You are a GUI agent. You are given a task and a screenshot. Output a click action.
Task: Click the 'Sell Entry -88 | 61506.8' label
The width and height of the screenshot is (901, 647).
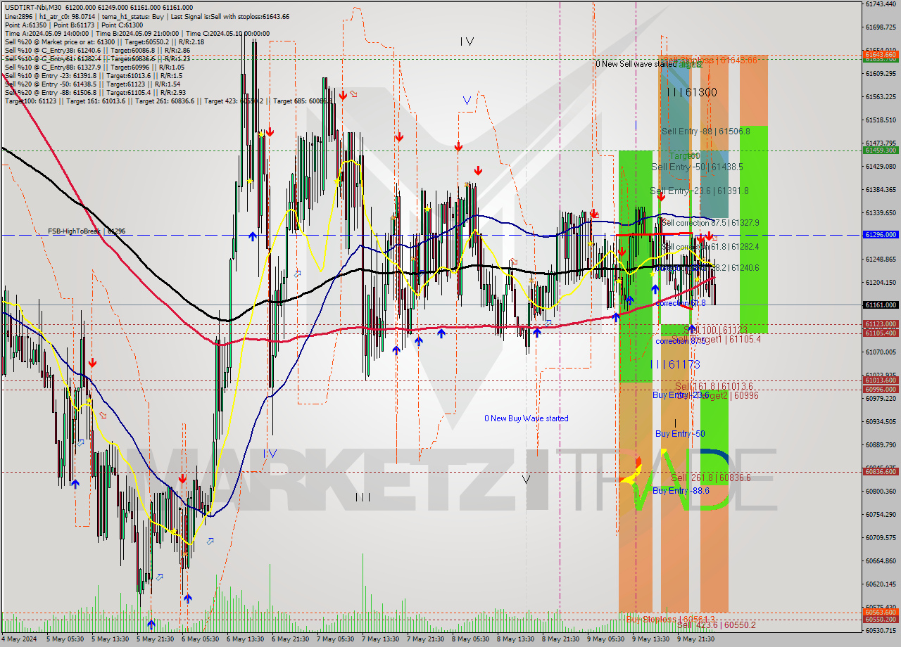705,131
